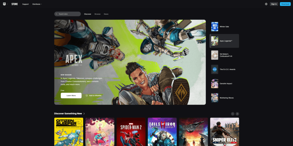Image resolution: width=293 pixels, height=146 pixels.
Task: Expand the Distribute dropdown menu
Action: pyautogui.click(x=37, y=4)
